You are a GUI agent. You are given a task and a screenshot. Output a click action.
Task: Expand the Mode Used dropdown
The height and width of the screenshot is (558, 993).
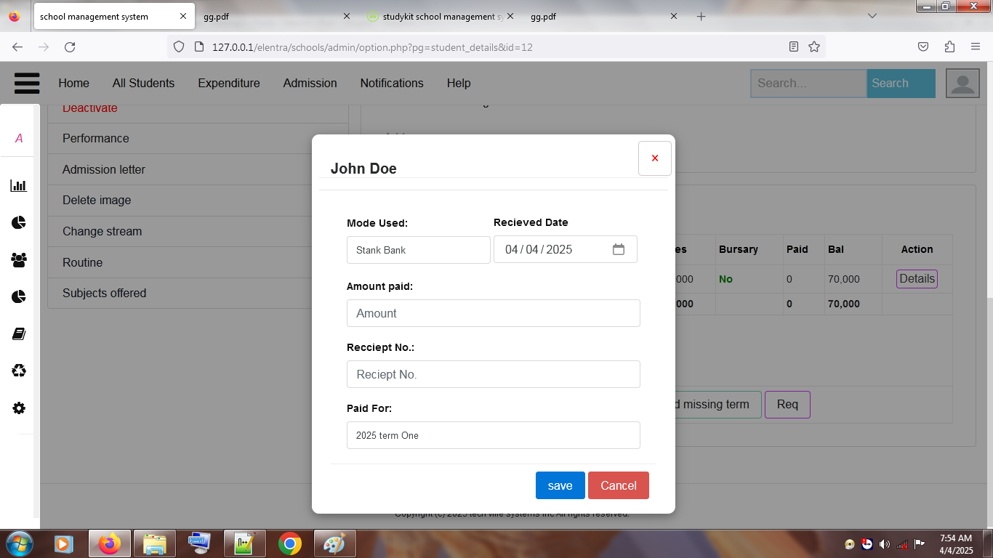[x=418, y=250]
